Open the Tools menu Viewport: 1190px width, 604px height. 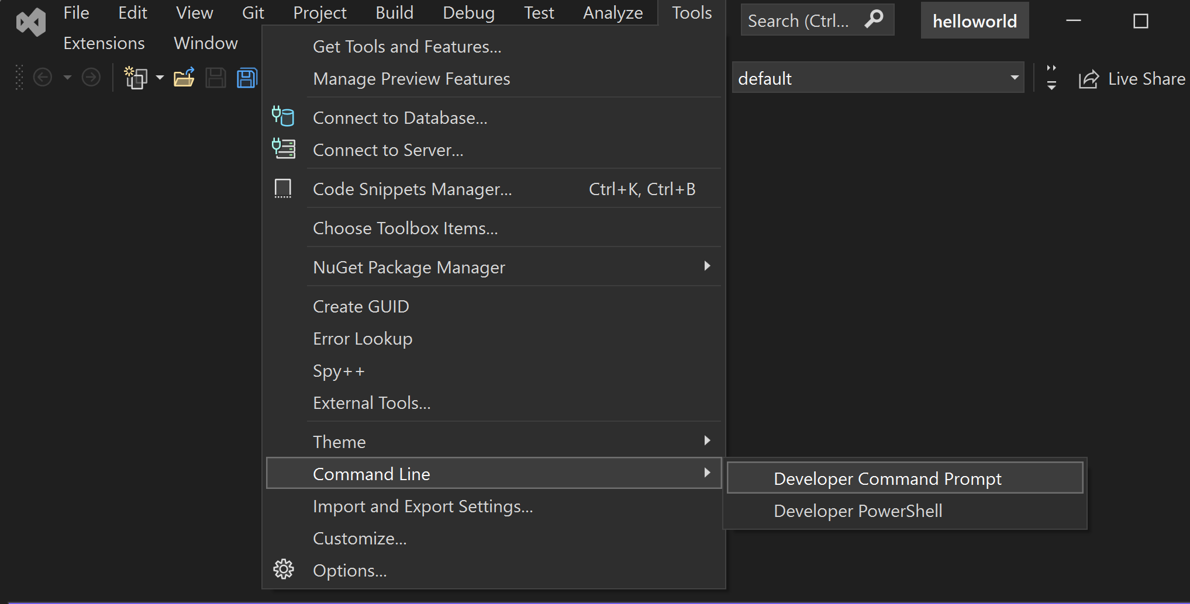pos(691,12)
